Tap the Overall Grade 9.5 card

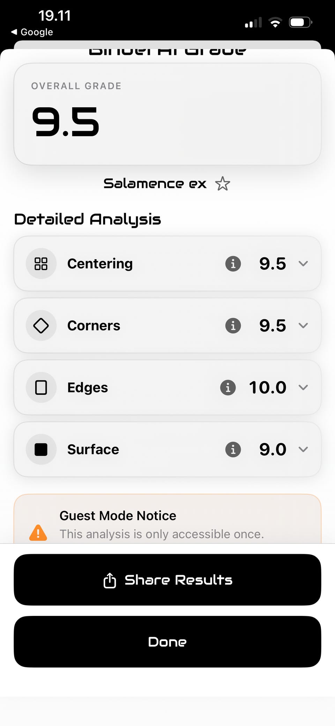click(167, 114)
